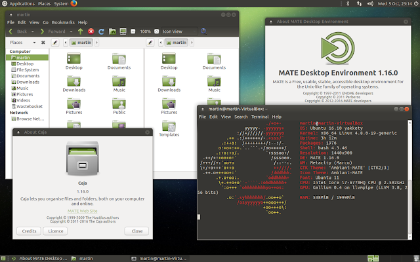Select Browse Network in the Caja sidebar
This screenshot has width=420, height=262.
click(28, 119)
